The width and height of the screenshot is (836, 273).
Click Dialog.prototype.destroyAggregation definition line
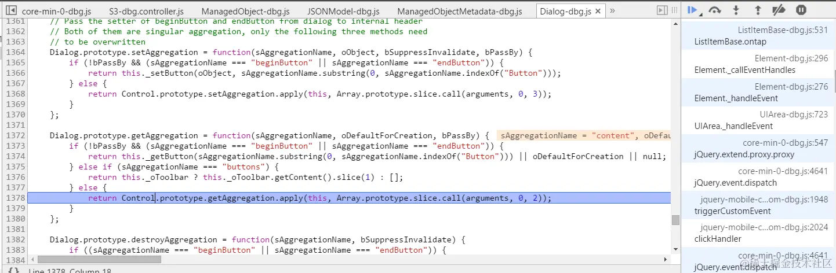point(257,239)
